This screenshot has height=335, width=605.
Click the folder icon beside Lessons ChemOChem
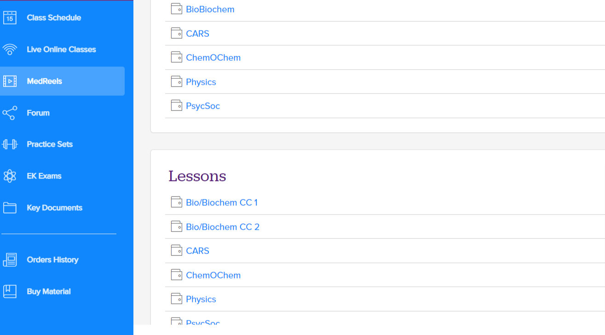(x=177, y=275)
